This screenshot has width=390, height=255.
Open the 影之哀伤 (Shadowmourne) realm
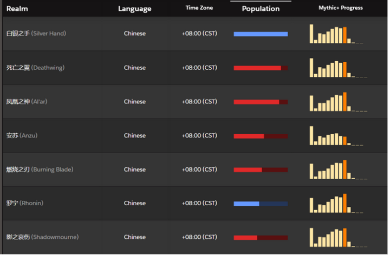coord(42,237)
